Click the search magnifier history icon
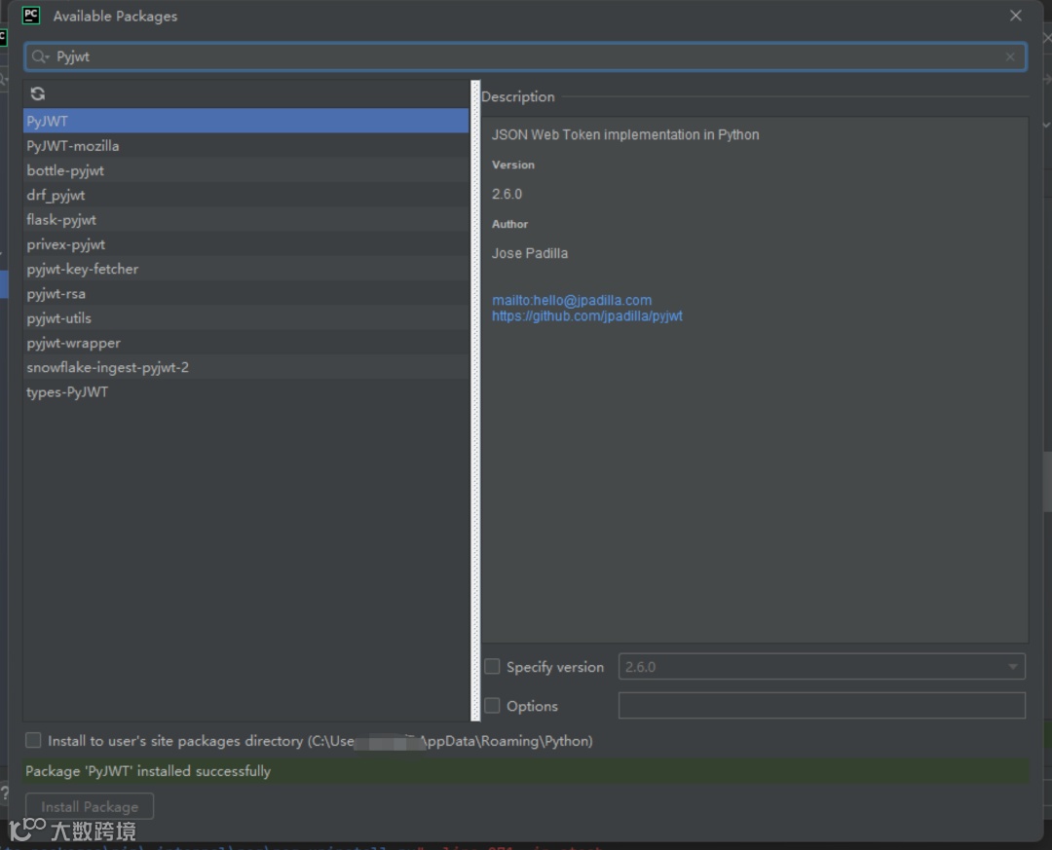Image resolution: width=1052 pixels, height=850 pixels. pos(40,57)
